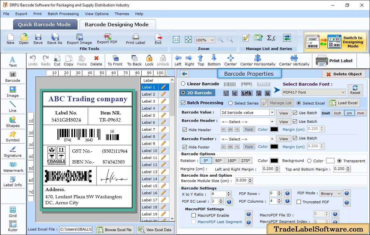Increase X to Y Ratio value

[228, 192]
